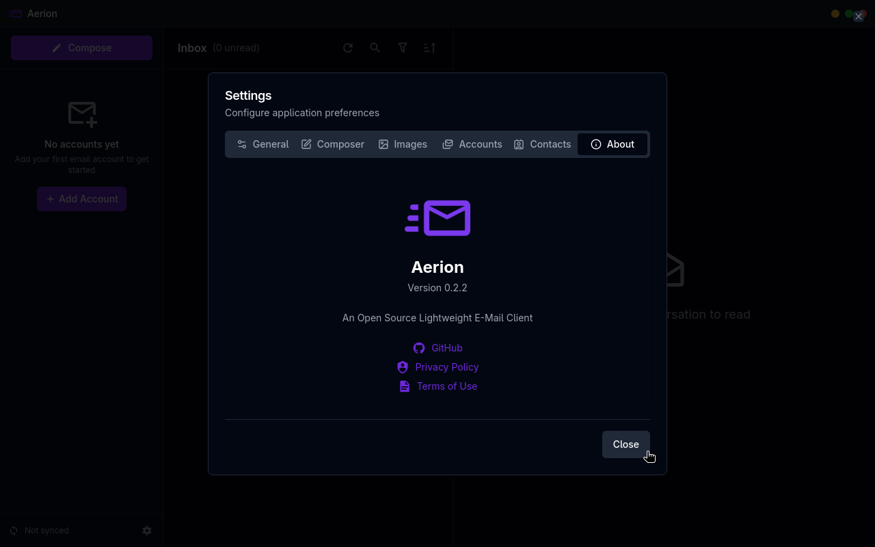The width and height of the screenshot is (875, 547).
Task: Click 'An Open Source Lightweight E-Mail Client' text
Action: (x=437, y=318)
